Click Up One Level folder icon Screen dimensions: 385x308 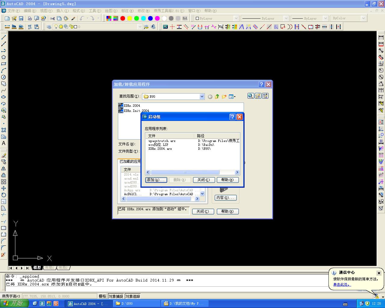point(217,97)
